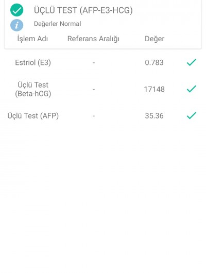This screenshot has height=273, width=206.
Task: Tap the checkmark beside AFP value
Action: pyautogui.click(x=192, y=115)
